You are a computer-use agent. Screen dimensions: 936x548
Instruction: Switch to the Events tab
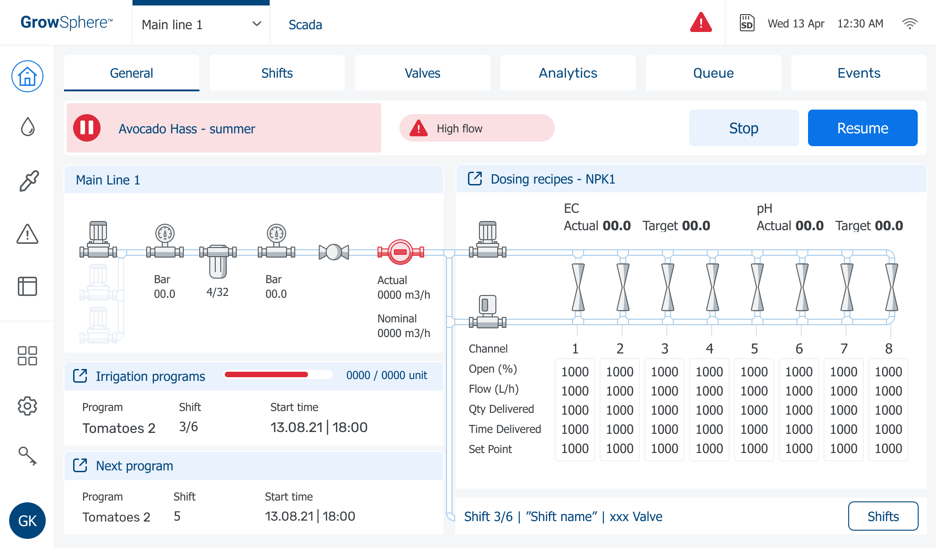click(859, 73)
